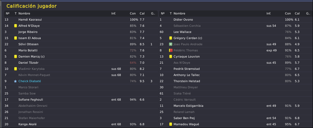This screenshot has height=128, width=313.
Task: Sort left table by Nombre header
Action: [24, 14]
